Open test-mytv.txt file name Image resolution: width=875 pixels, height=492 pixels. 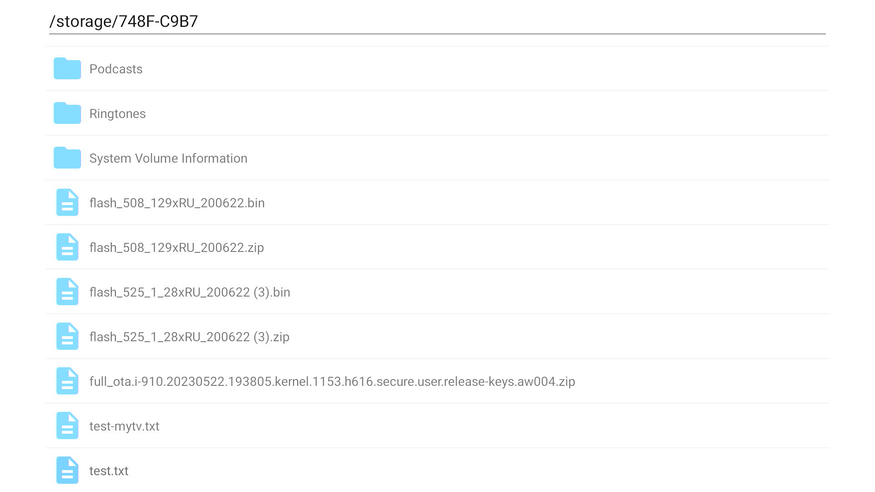pyautogui.click(x=124, y=426)
